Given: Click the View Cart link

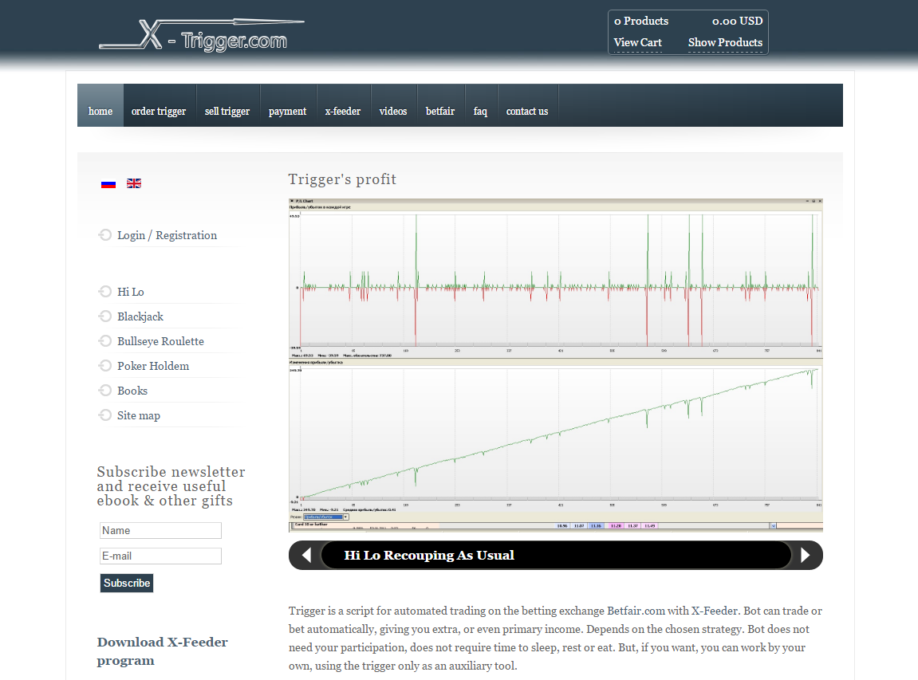Looking at the screenshot, I should point(637,43).
